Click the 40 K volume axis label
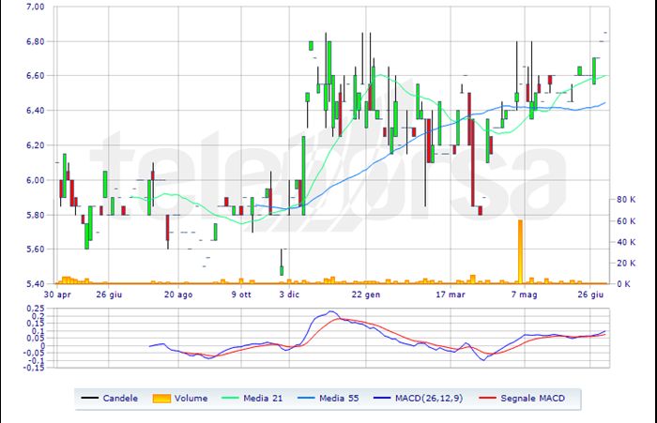The width and height of the screenshot is (657, 423). (626, 242)
